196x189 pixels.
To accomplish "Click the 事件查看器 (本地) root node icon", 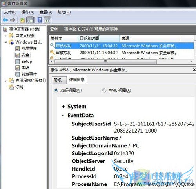I will tap(5, 29).
